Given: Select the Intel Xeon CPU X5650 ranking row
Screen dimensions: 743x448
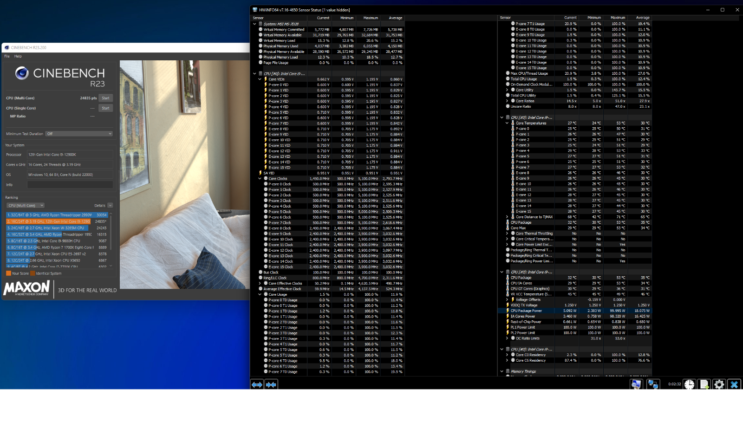Looking at the screenshot, I should 57,260.
